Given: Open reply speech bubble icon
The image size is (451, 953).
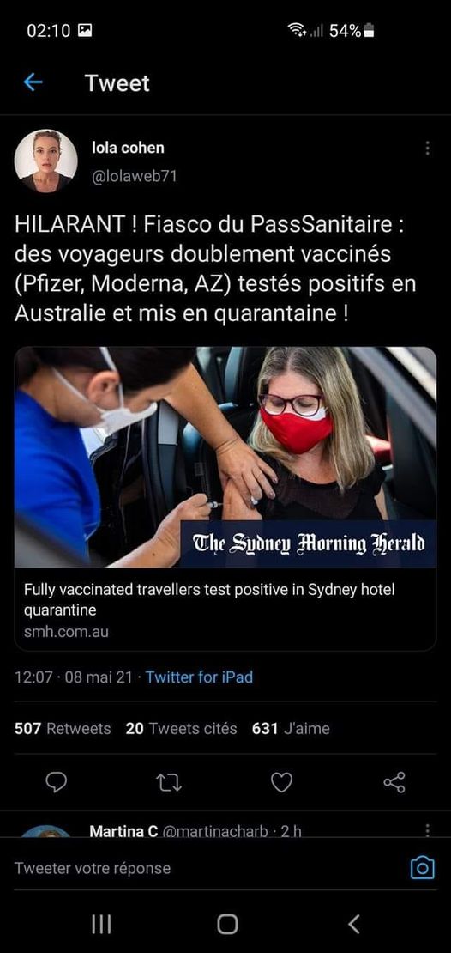Looking at the screenshot, I should [57, 783].
